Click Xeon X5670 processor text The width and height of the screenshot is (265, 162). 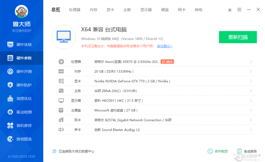point(126,62)
